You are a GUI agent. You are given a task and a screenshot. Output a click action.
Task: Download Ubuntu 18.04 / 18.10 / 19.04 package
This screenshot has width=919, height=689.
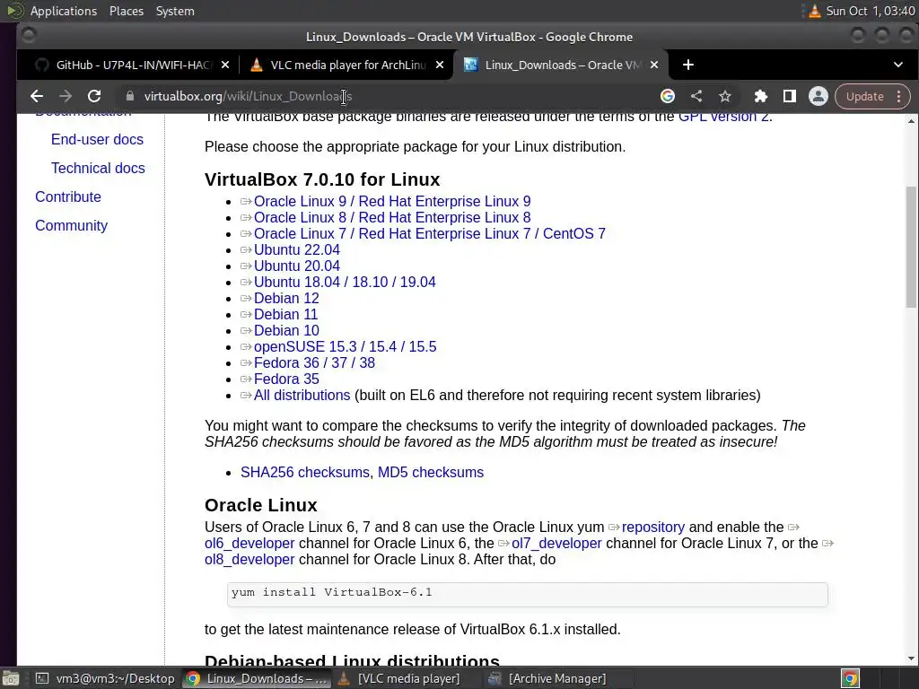click(x=345, y=282)
